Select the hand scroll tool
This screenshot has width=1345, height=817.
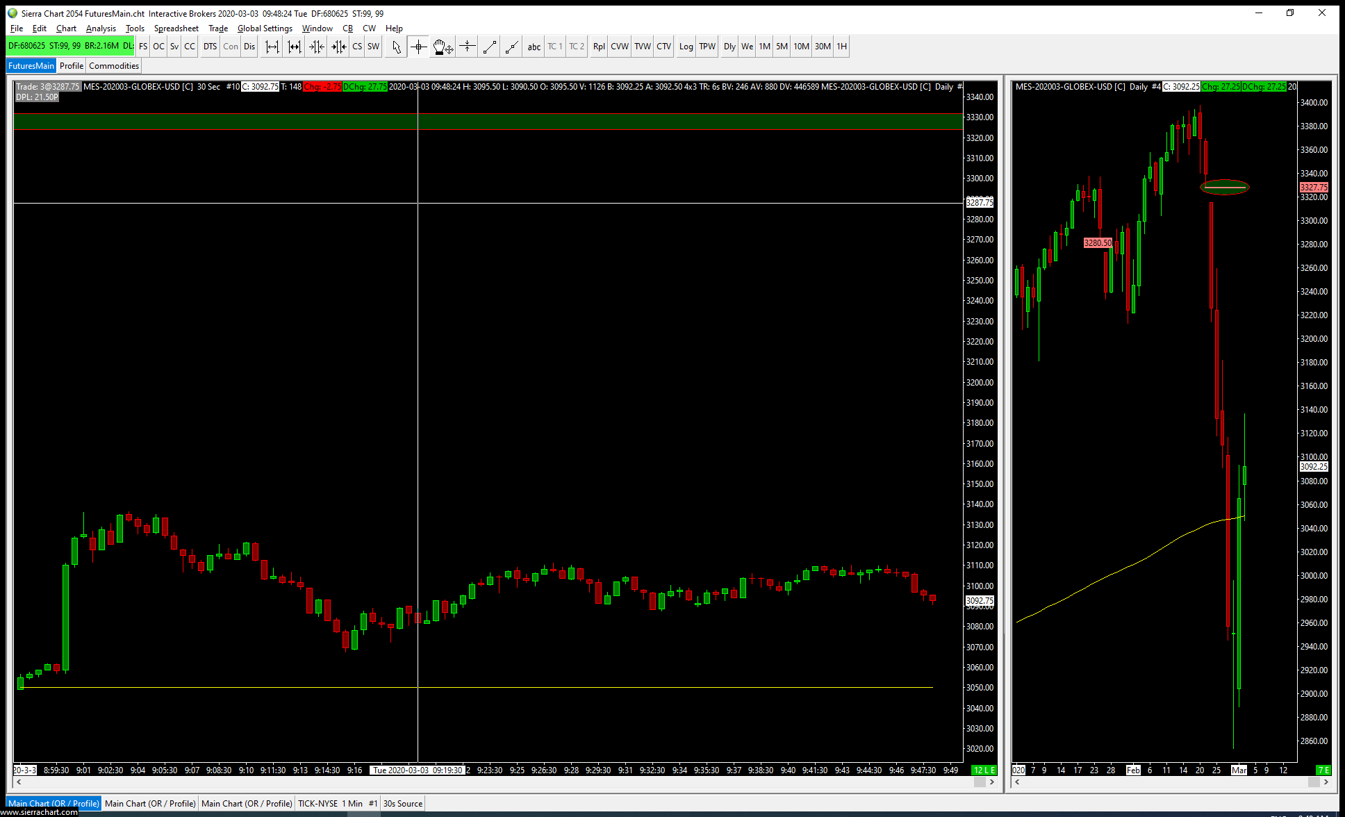tap(443, 47)
